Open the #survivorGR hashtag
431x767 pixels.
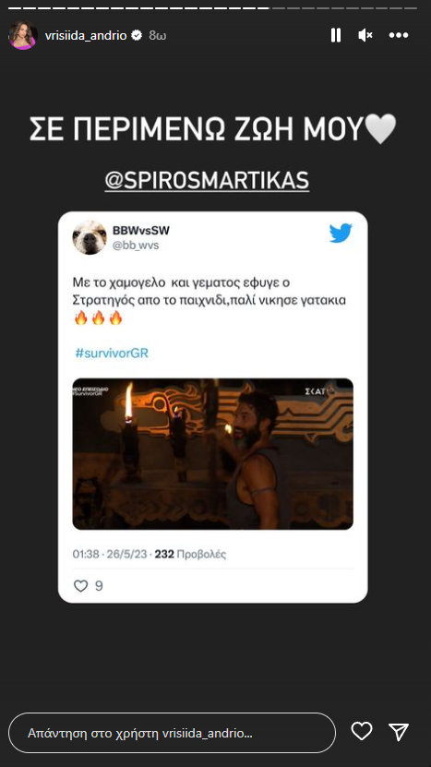[x=112, y=354]
